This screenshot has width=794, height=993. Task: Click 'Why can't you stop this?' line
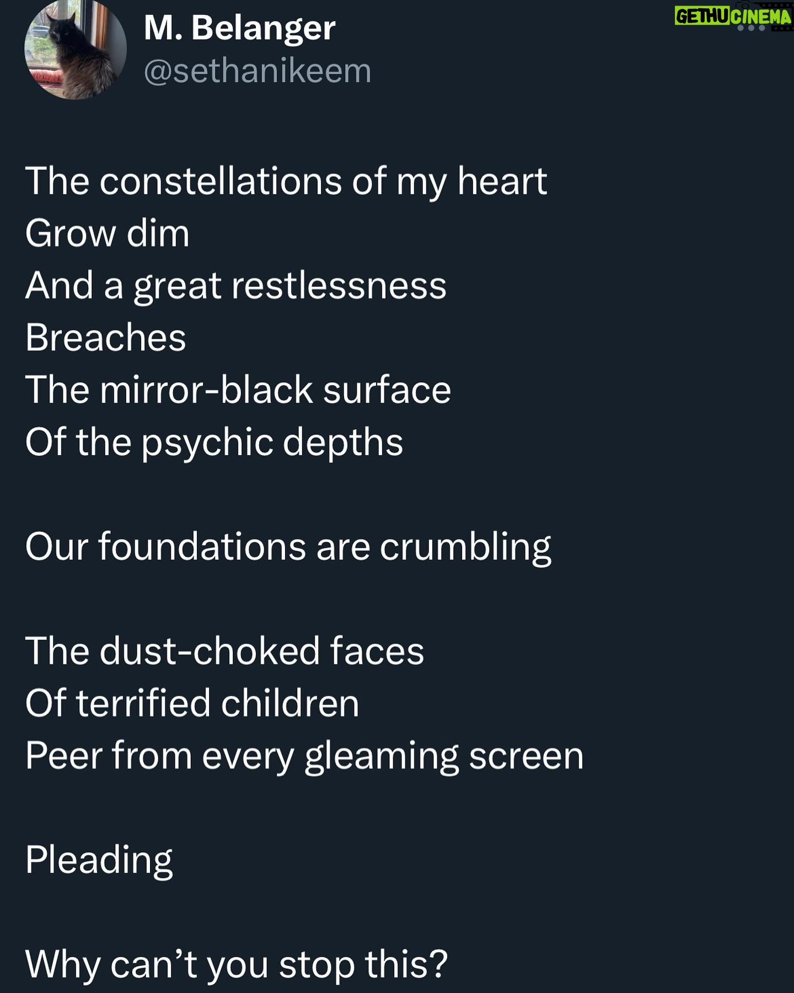click(x=236, y=965)
